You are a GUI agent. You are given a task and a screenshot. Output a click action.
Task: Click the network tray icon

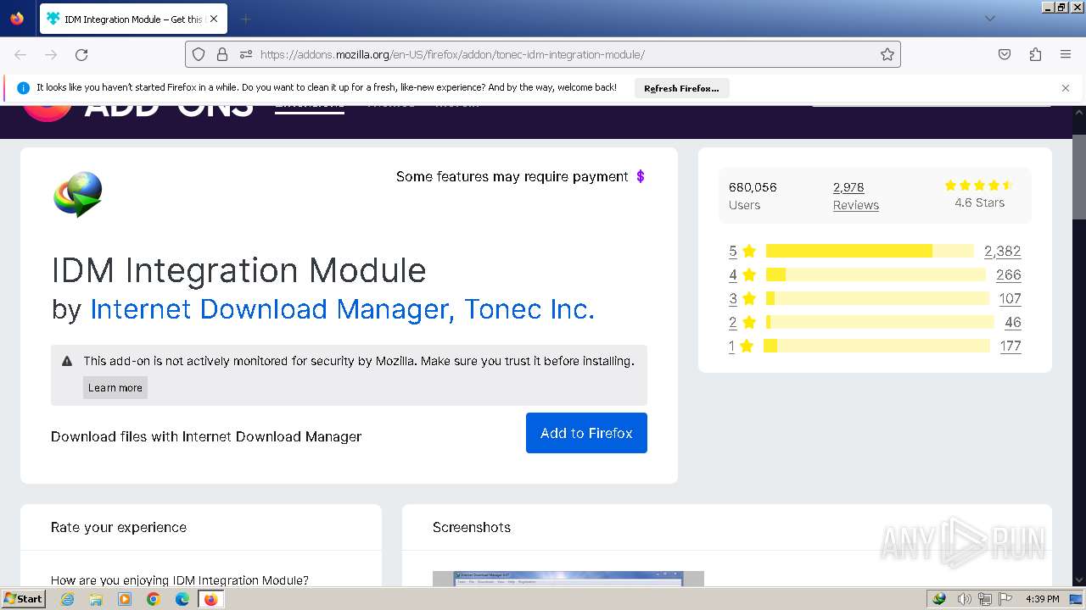pyautogui.click(x=985, y=599)
